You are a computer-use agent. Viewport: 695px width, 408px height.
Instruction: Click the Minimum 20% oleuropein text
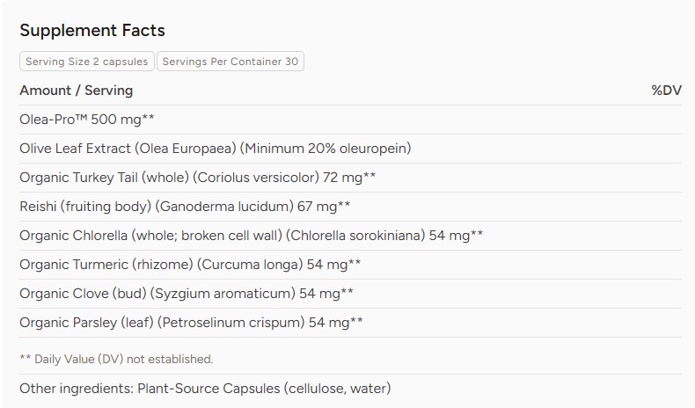326,149
